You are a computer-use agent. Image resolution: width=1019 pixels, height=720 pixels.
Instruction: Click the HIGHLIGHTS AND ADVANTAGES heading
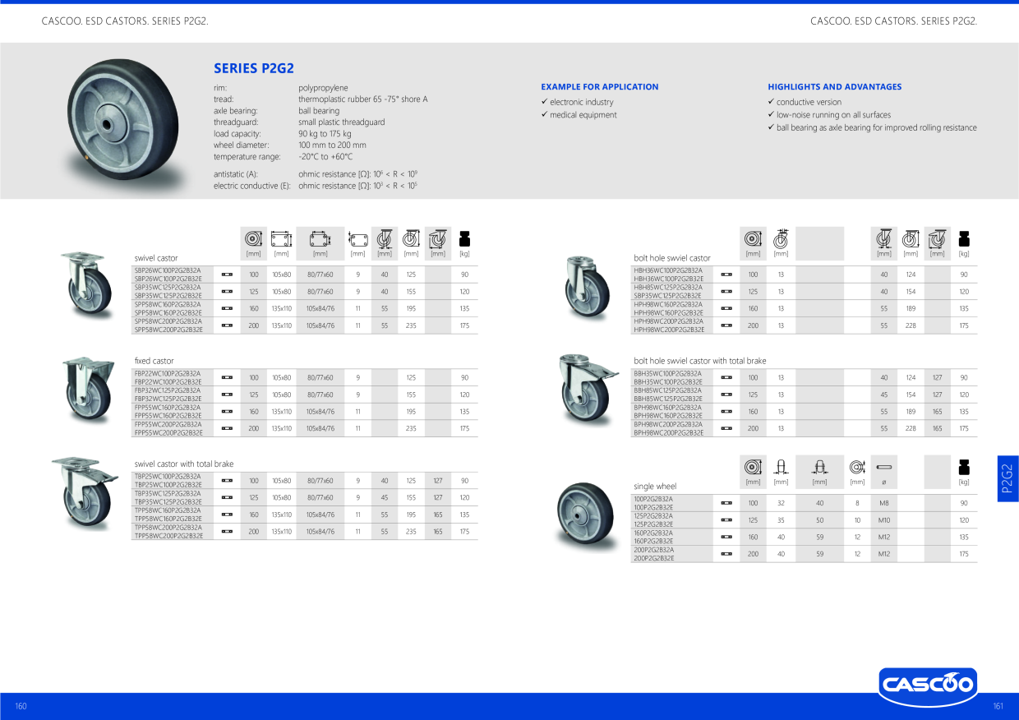[x=835, y=87]
